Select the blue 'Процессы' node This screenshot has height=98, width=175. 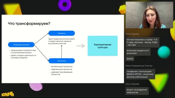click(x=62, y=33)
